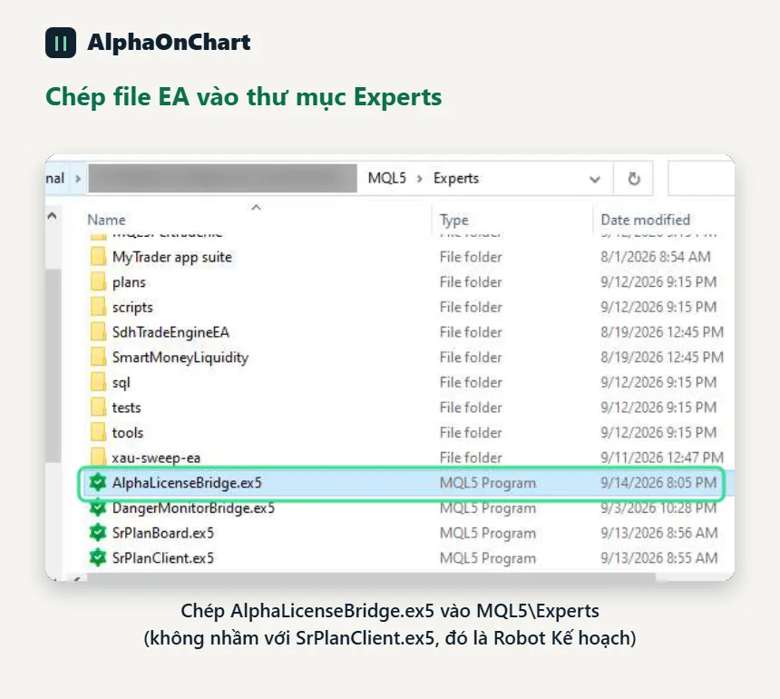
Task: Click the SrPlanClient.ex5 program icon
Action: [x=98, y=557]
